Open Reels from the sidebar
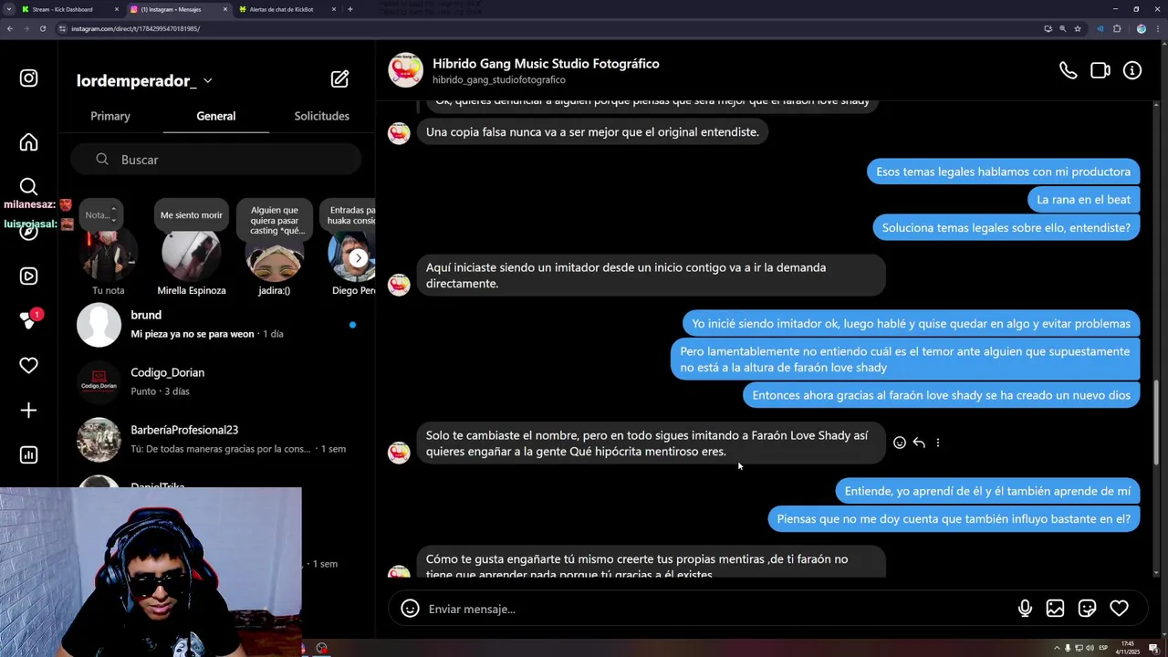This screenshot has height=657, width=1168. click(28, 276)
